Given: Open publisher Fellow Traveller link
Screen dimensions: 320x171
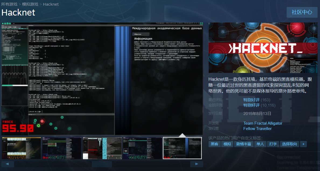Looking at the screenshot, I should tap(257, 128).
